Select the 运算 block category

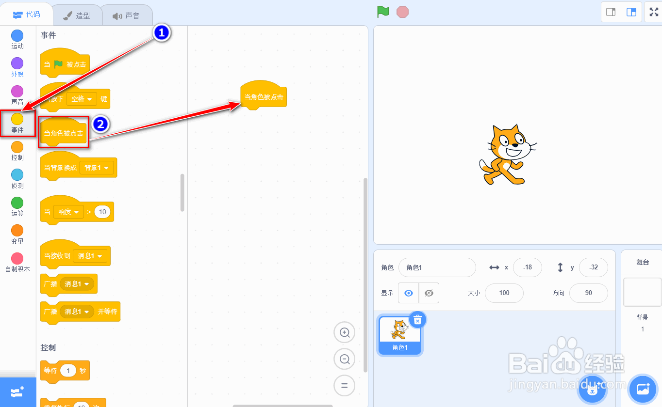[17, 206]
